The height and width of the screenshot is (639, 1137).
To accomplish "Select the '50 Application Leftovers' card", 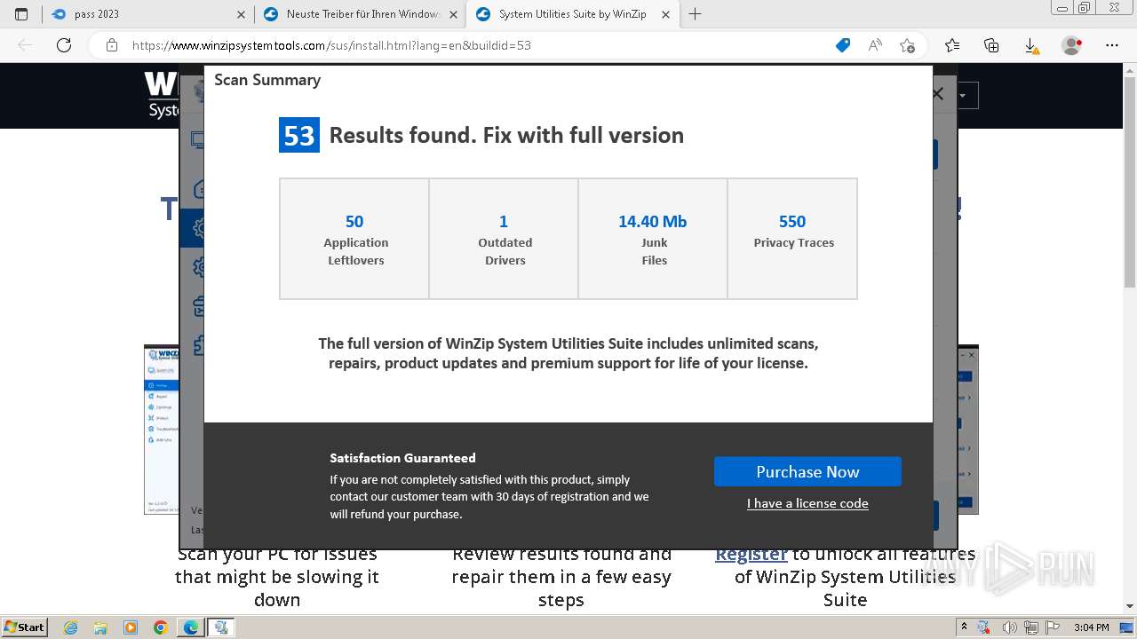I will click(x=354, y=239).
